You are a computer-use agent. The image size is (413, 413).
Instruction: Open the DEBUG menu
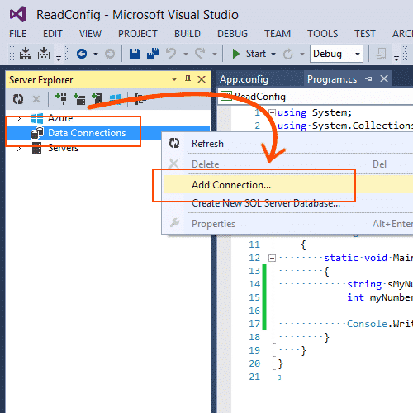pyautogui.click(x=232, y=34)
